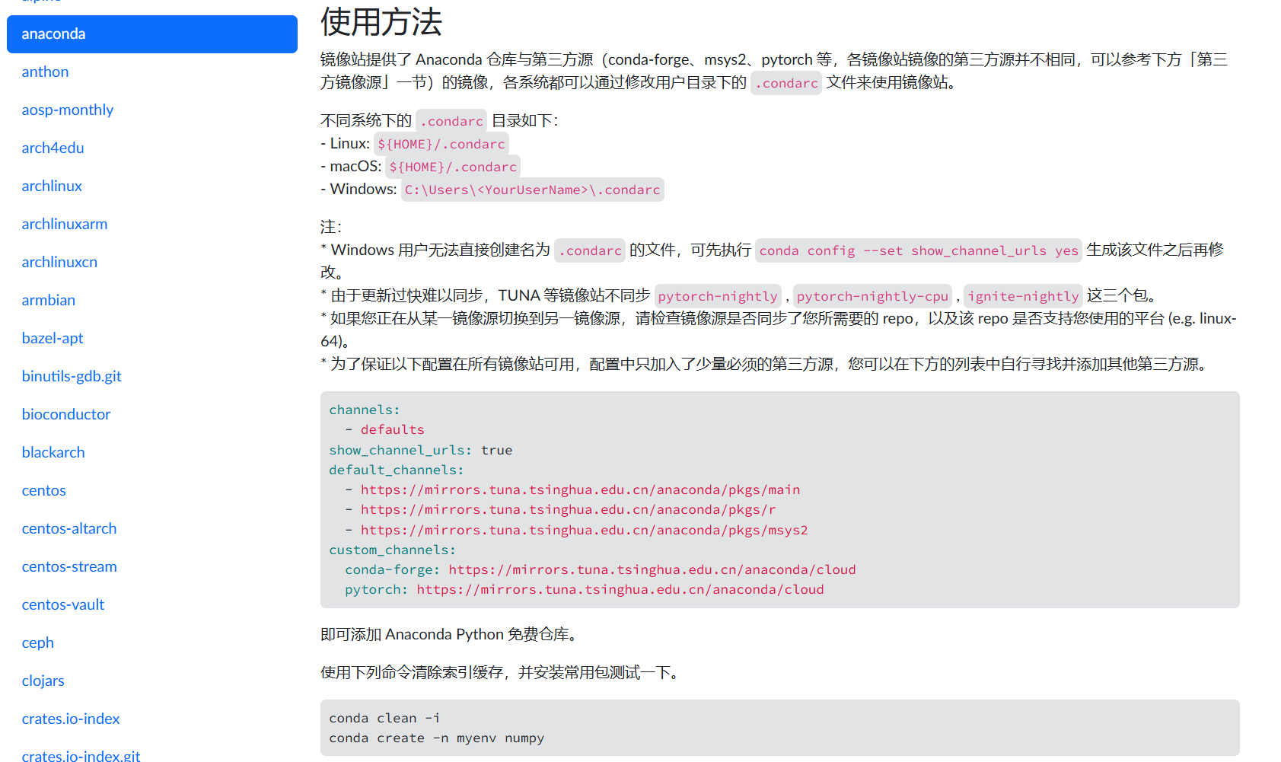Viewport: 1281px width, 762px height.
Task: Click the conda config --set show_channel_urls yes command
Action: [919, 250]
